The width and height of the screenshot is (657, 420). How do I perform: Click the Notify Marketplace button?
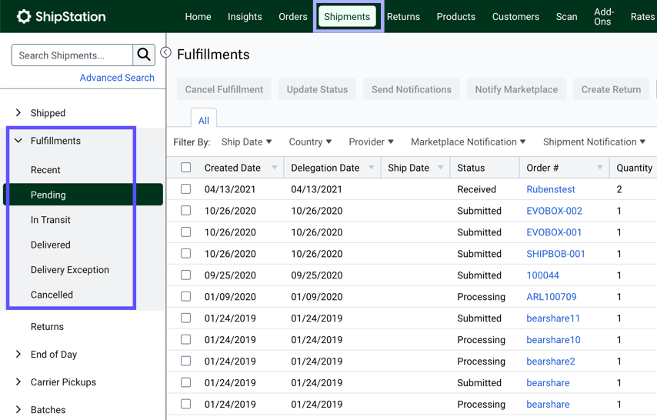(x=516, y=89)
